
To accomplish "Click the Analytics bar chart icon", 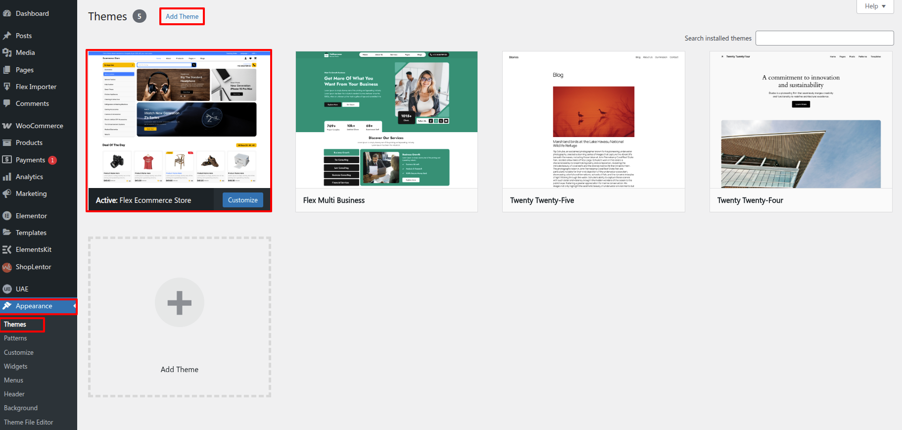I will (7, 177).
